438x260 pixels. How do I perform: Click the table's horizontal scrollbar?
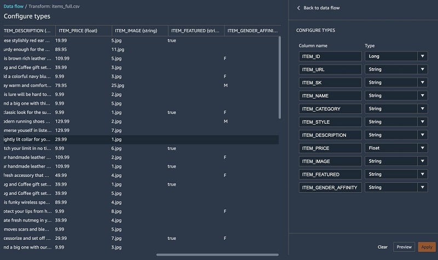217,255
